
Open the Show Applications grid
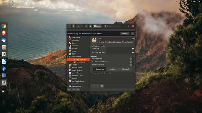(4, 90)
